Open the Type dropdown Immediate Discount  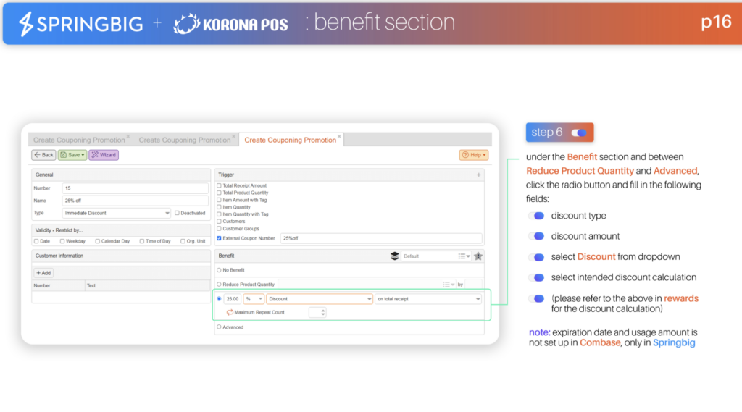(x=116, y=214)
